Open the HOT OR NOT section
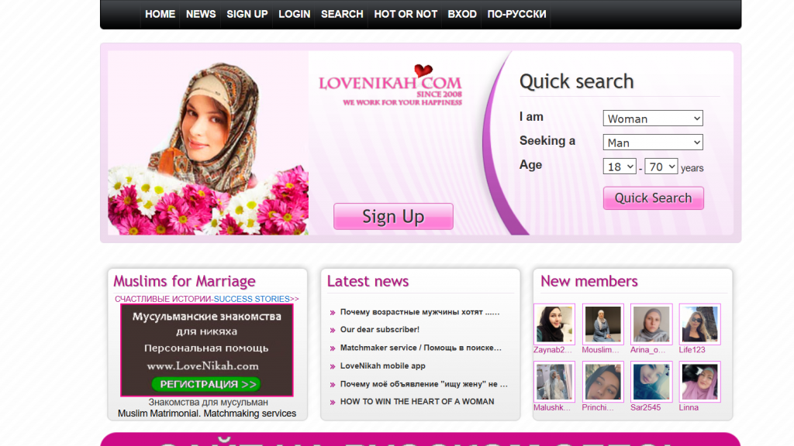The width and height of the screenshot is (794, 446). tap(406, 14)
